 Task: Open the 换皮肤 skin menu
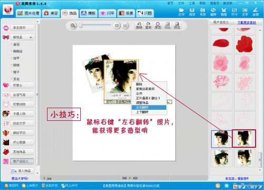(228, 3)
